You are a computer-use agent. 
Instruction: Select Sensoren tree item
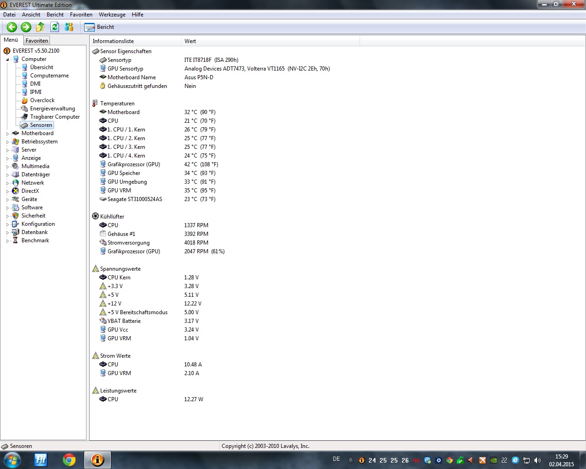(x=41, y=125)
